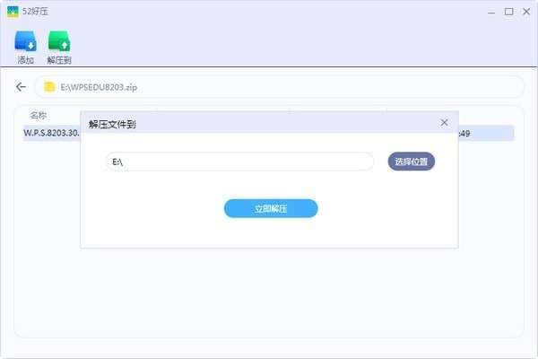Screen dimensions: 538x359
Task: Click the 名称 column header
Action: coord(38,115)
